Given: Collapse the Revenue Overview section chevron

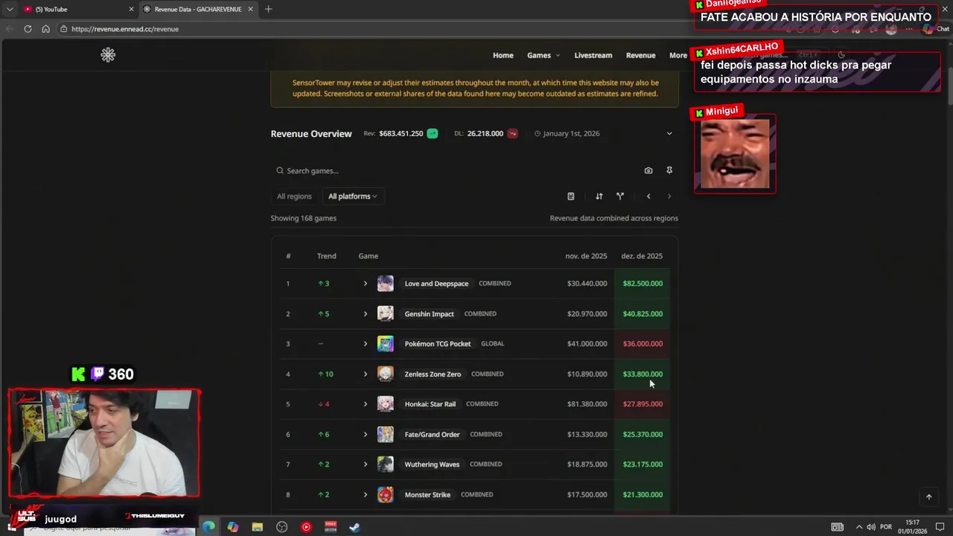Looking at the screenshot, I should click(669, 133).
